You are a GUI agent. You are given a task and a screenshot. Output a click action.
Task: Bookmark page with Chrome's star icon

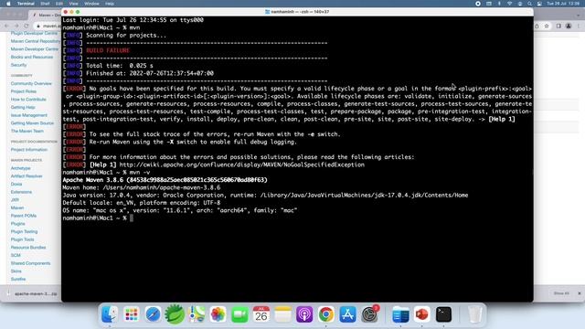pos(547,26)
